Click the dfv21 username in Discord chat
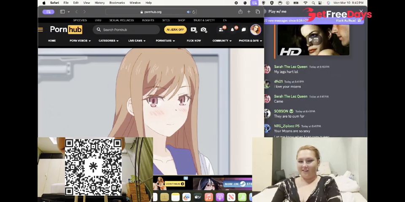405x202 pixels. coord(278,81)
